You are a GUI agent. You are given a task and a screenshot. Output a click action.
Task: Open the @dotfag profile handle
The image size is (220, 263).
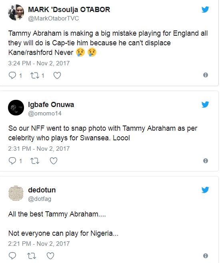click(40, 199)
